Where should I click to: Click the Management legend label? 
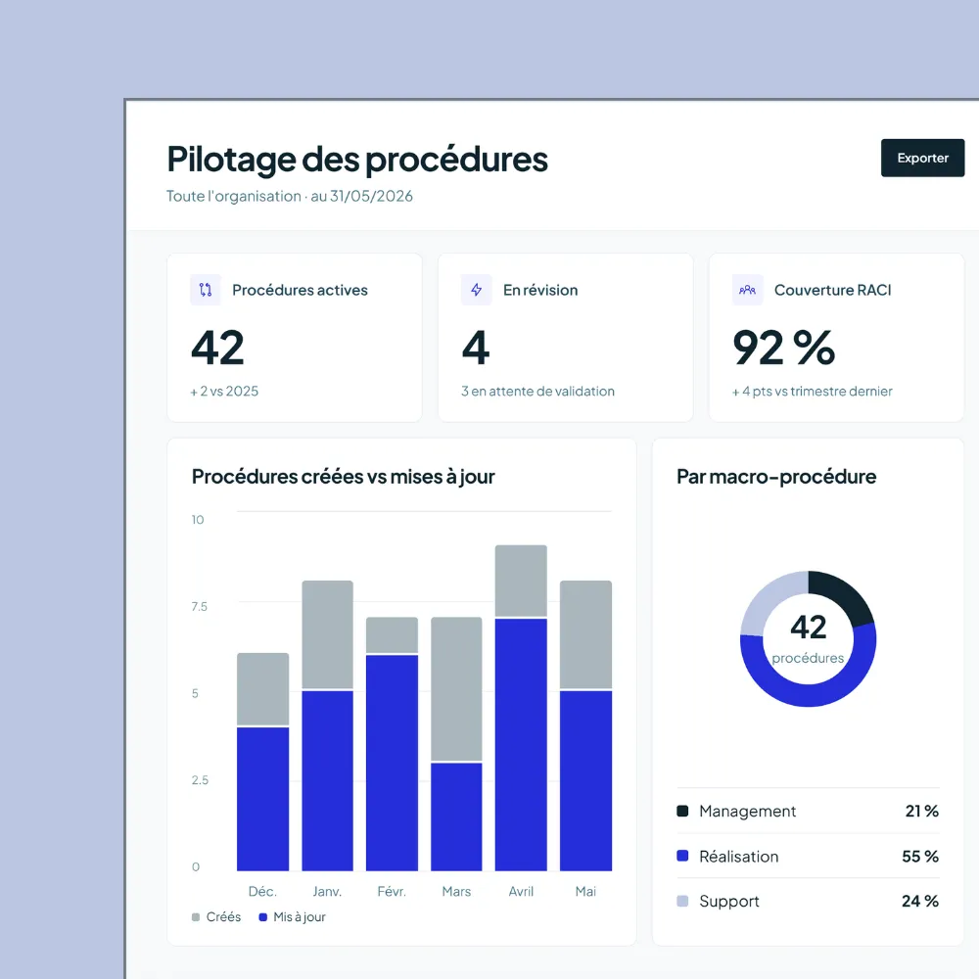747,811
